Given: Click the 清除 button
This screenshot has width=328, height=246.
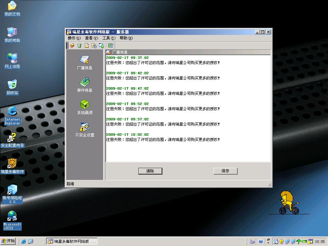Looking at the screenshot, I should click(150, 171).
